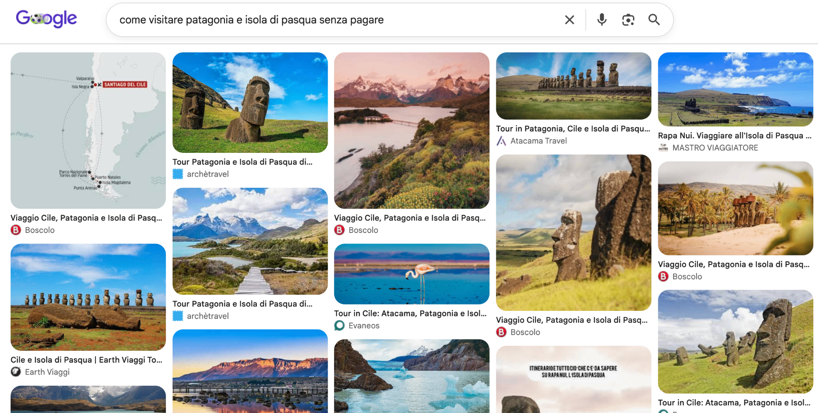Open the 'ITINERARIO E TUTTO CIO' CHE C'E' DA SAPERE' thumbnail

573,379
